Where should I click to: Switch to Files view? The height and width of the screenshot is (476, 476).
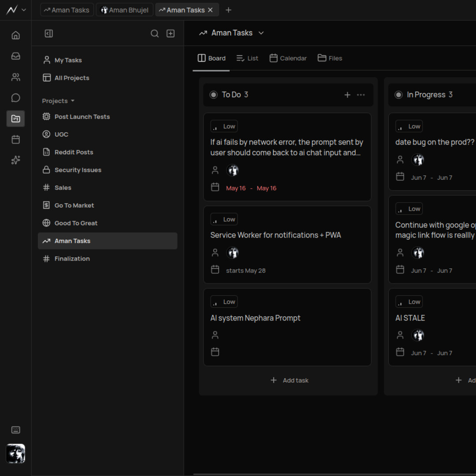pos(330,58)
